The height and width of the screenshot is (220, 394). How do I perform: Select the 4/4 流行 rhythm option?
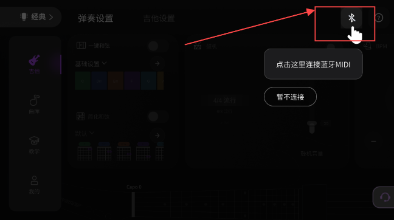(x=224, y=101)
